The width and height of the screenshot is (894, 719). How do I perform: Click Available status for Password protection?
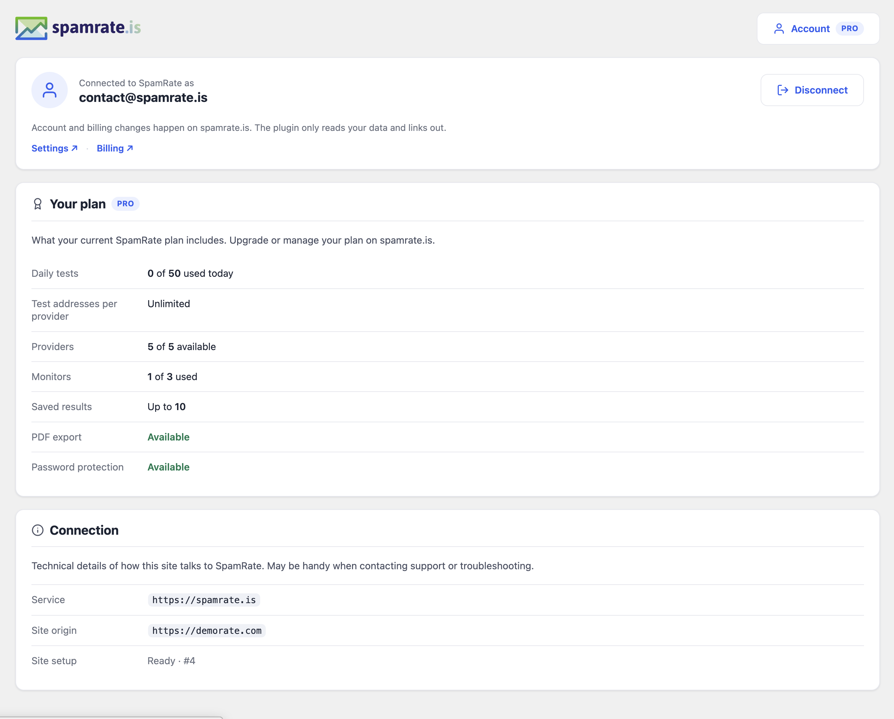coord(168,467)
